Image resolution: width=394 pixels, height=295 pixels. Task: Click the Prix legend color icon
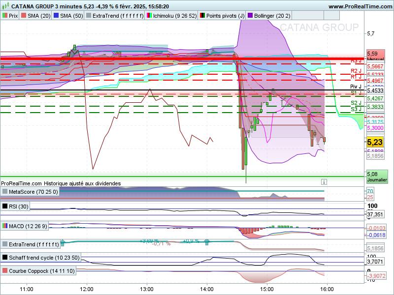tap(5, 16)
